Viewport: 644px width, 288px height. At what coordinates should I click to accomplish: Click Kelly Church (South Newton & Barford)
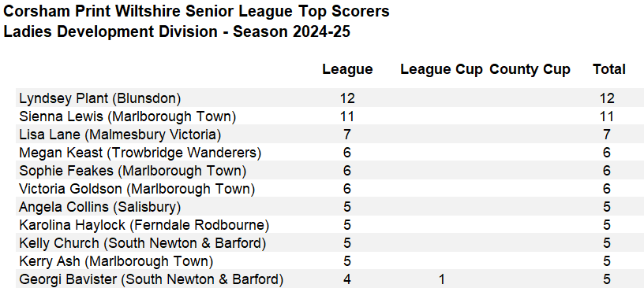click(x=143, y=243)
